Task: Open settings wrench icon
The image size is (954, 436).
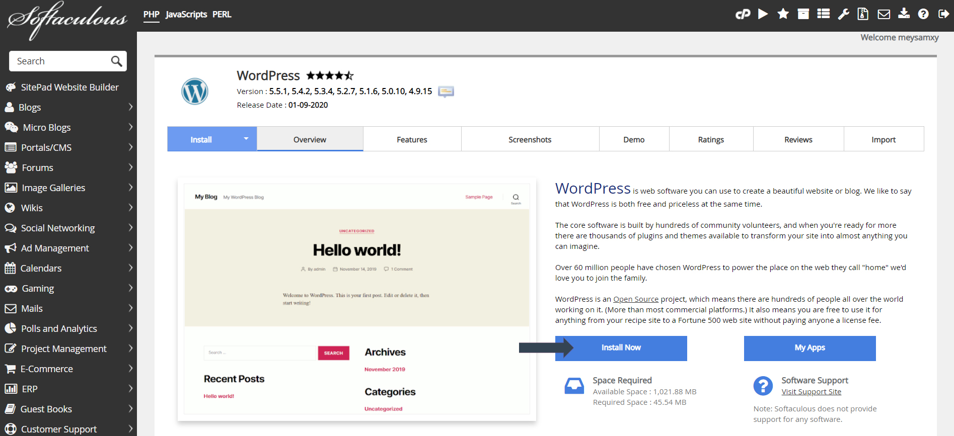Action: (844, 14)
